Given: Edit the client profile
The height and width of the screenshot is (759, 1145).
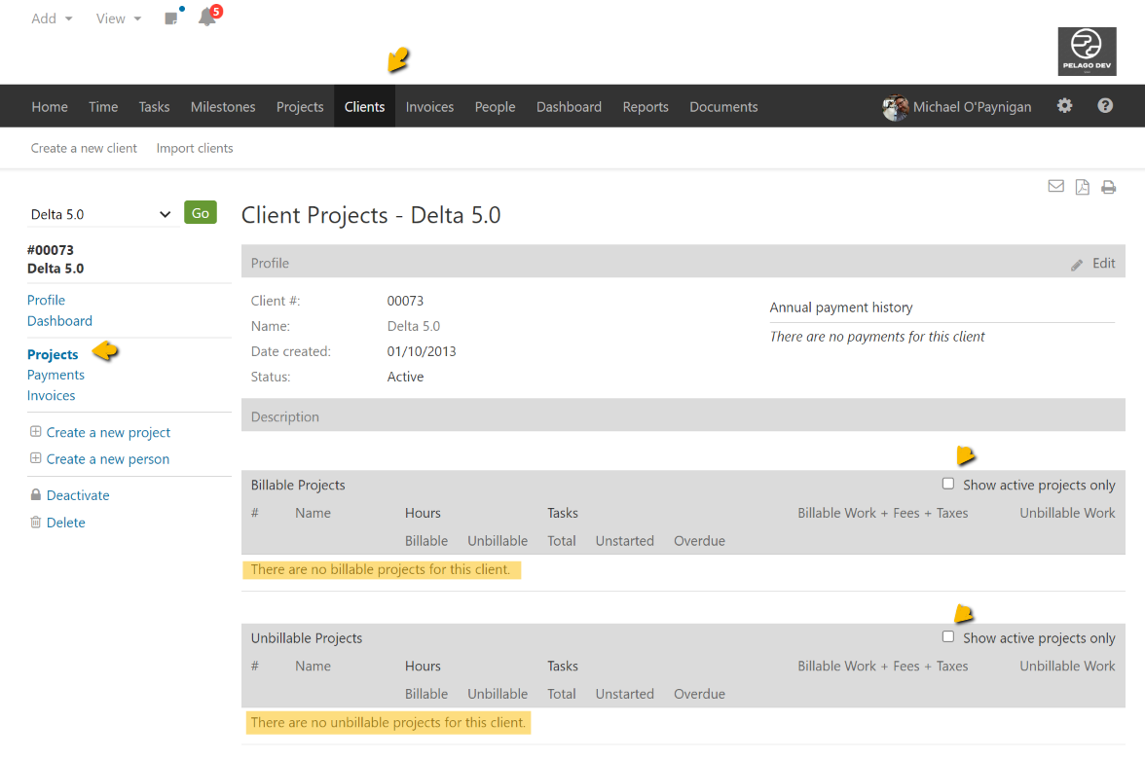Looking at the screenshot, I should [1093, 264].
